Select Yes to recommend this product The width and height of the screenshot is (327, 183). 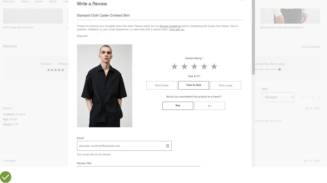(x=178, y=106)
